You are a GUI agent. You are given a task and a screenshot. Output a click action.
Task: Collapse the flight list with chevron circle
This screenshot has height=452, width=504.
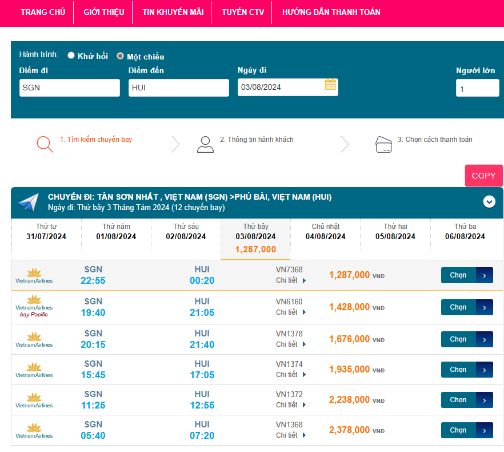point(489,201)
